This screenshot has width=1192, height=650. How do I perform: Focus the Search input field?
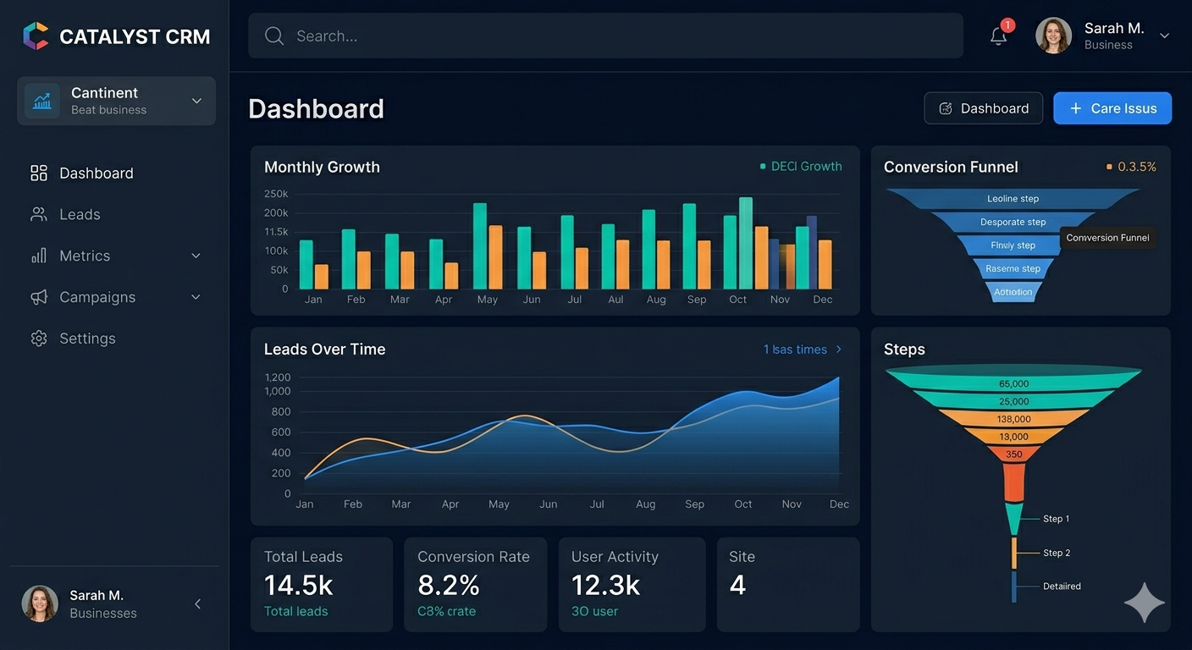pos(605,36)
